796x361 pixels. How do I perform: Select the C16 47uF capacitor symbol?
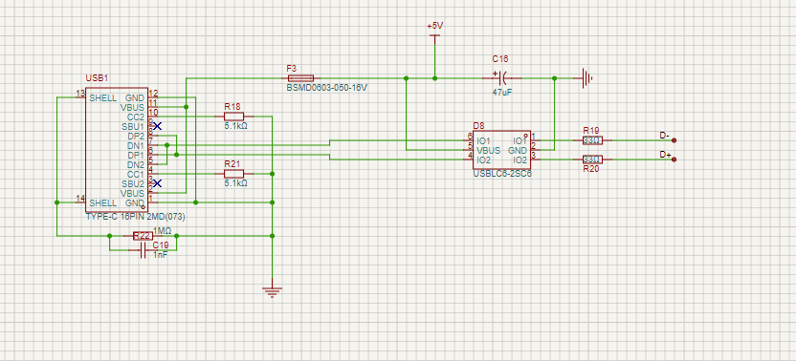click(501, 78)
